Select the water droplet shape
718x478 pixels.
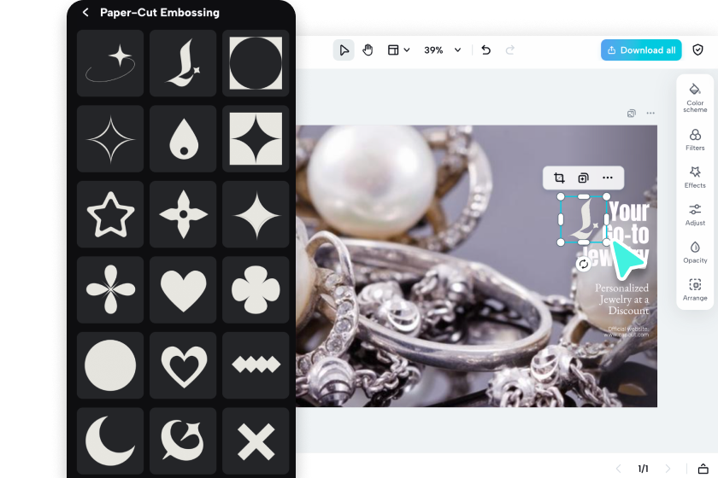[183, 138]
